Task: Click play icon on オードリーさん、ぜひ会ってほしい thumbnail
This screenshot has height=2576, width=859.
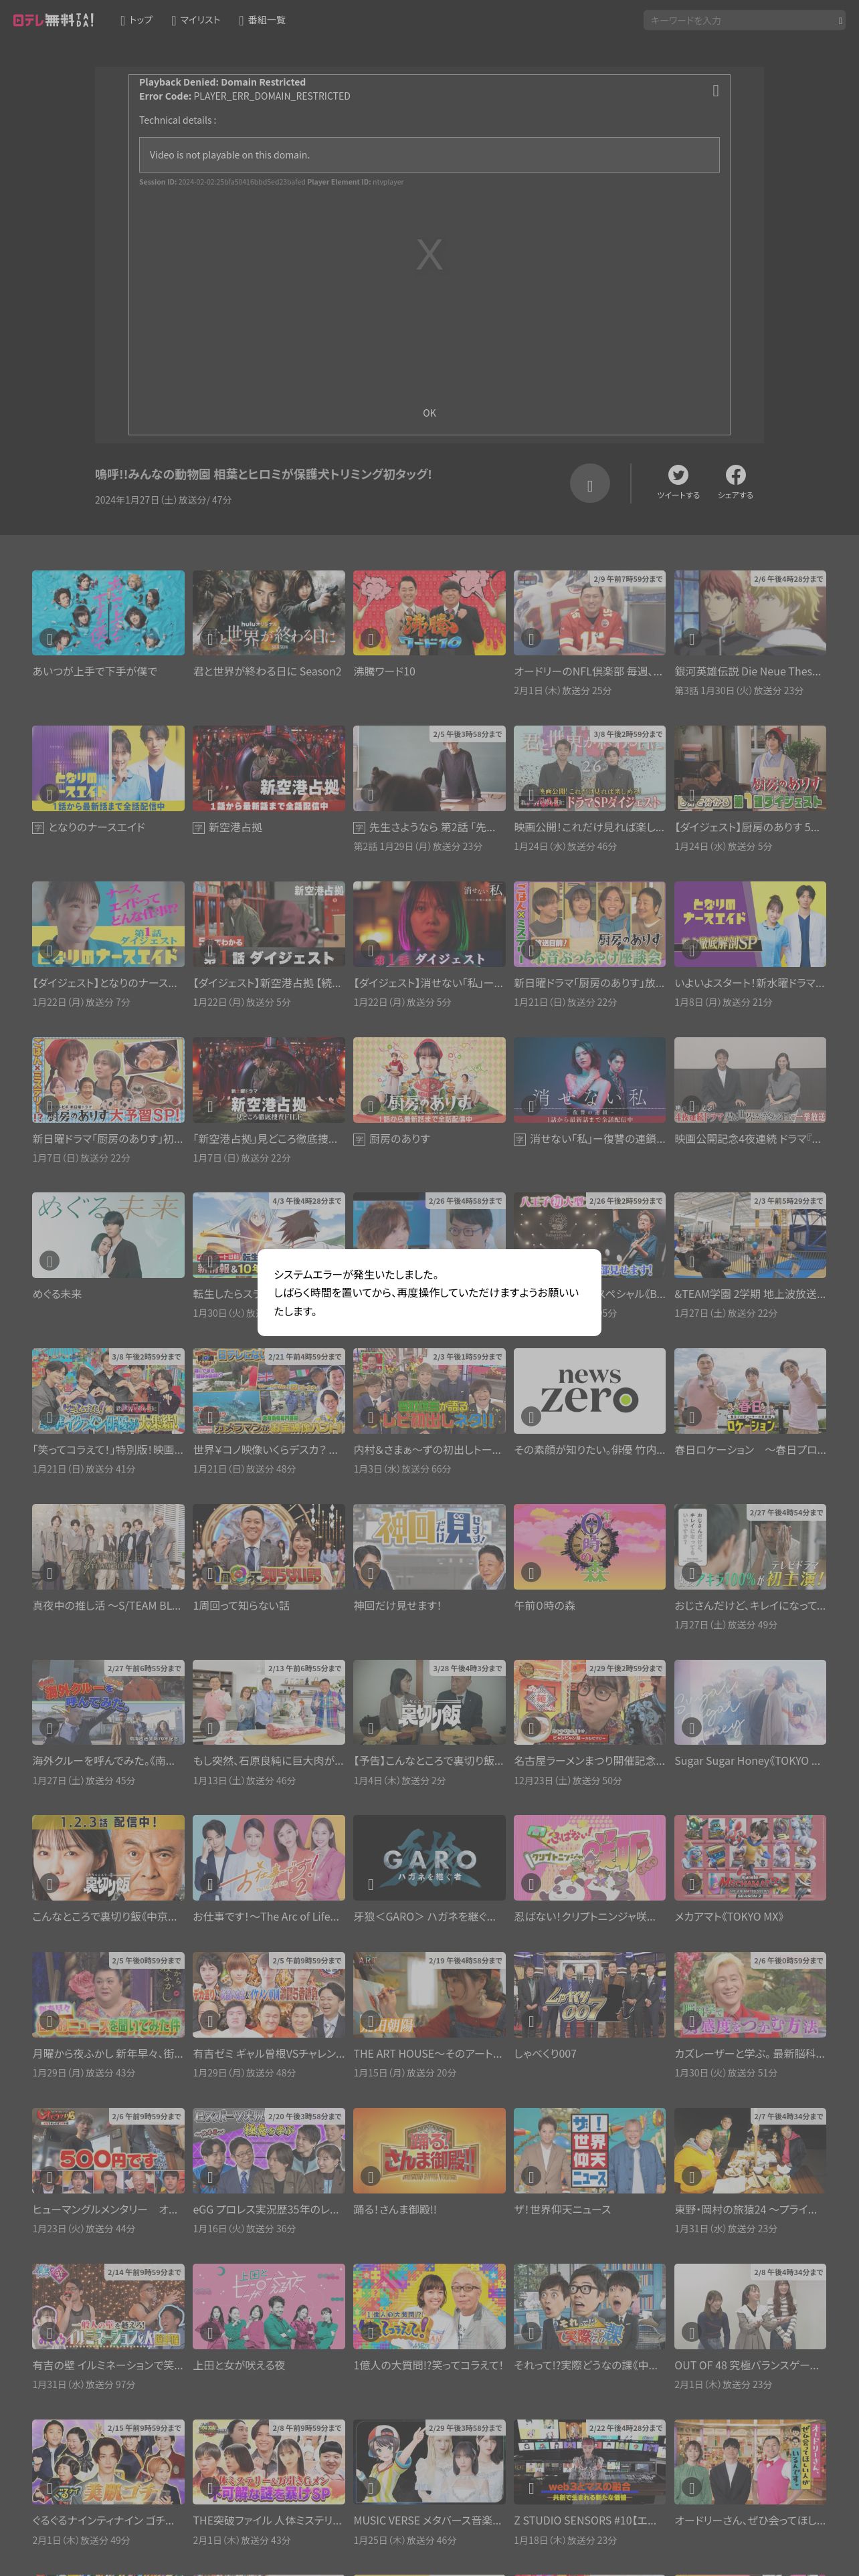Action: click(x=691, y=2489)
